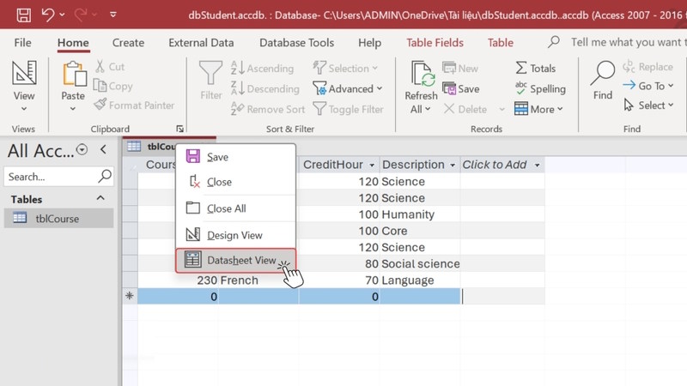Choose Datasheet View from context menu
687x386 pixels.
(x=234, y=260)
